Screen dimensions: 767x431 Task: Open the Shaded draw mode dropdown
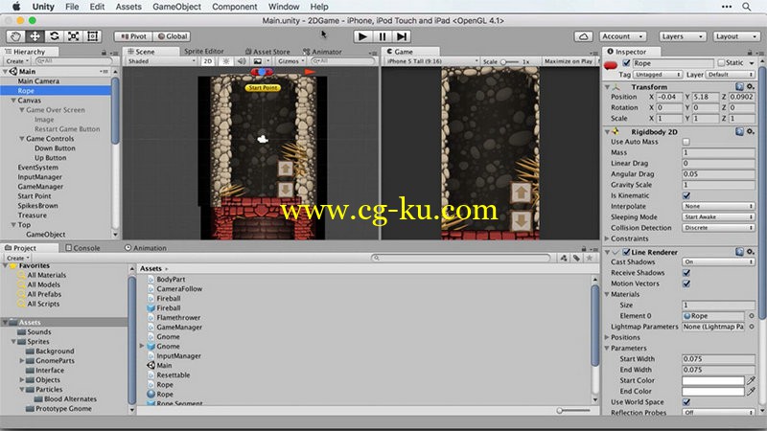click(161, 61)
